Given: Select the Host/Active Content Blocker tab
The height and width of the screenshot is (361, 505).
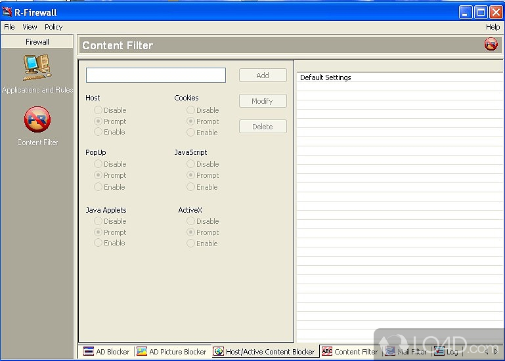Looking at the screenshot, I should [x=265, y=352].
